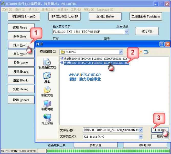Click the 历史记录 label
Screen dimensions: 171x154
point(122,26)
